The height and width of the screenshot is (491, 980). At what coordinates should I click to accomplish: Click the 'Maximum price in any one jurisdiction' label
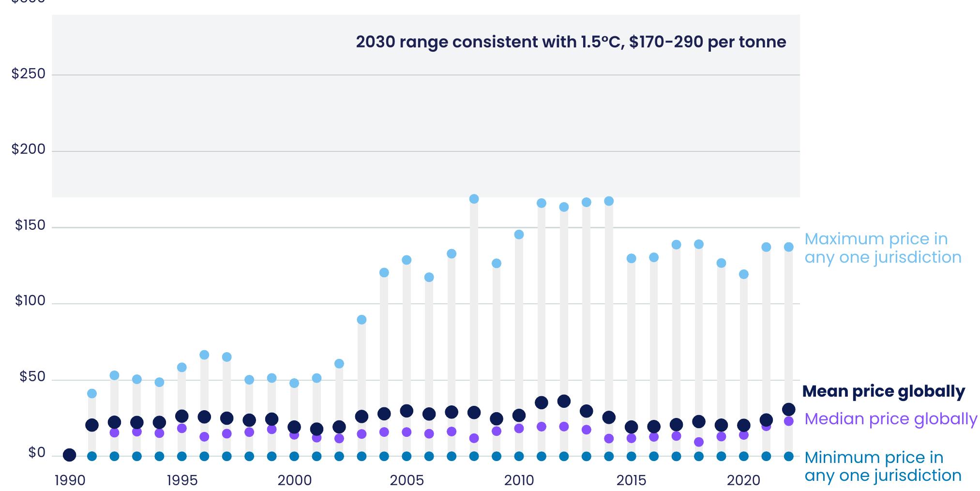882,248
